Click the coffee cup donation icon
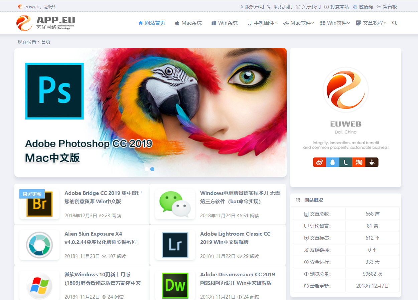 372,162
